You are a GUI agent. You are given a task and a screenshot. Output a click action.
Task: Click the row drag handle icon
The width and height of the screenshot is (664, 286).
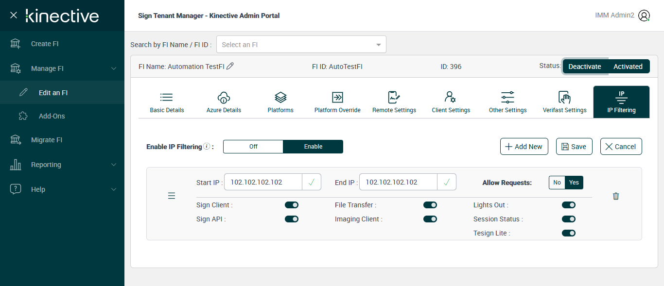(x=172, y=196)
